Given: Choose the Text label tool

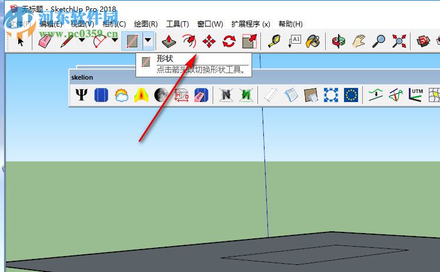Looking at the screenshot, I should coord(295,41).
